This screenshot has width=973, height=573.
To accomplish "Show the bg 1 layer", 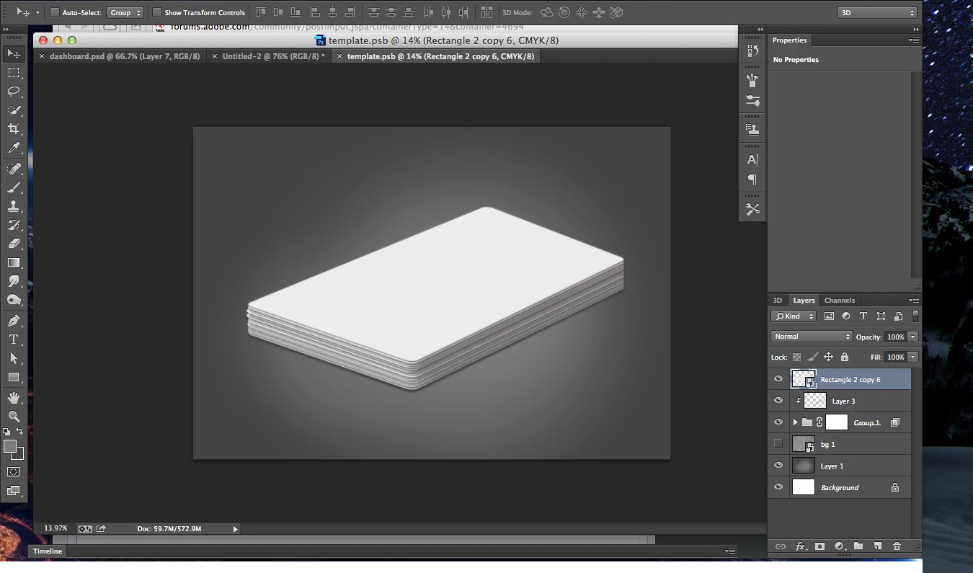I will [x=778, y=444].
